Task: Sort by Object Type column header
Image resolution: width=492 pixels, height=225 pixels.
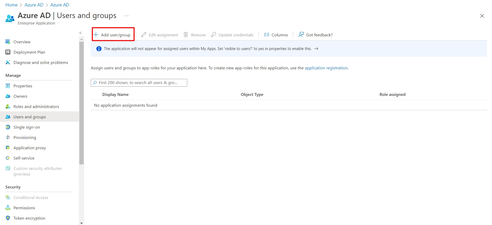Action: (252, 94)
